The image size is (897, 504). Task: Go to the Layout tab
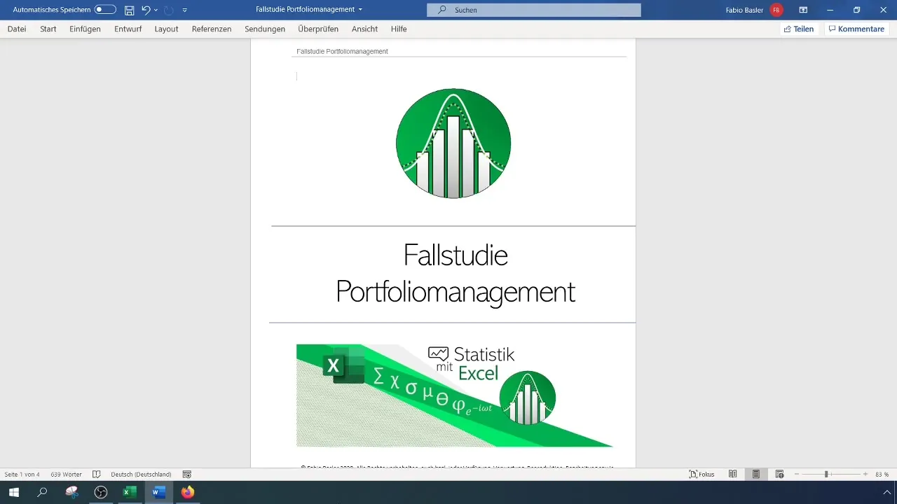[x=166, y=29]
